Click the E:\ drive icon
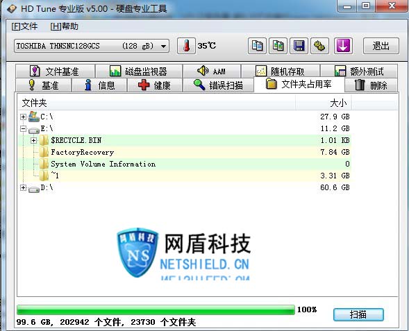The image size is (409, 331). pyautogui.click(x=33, y=130)
